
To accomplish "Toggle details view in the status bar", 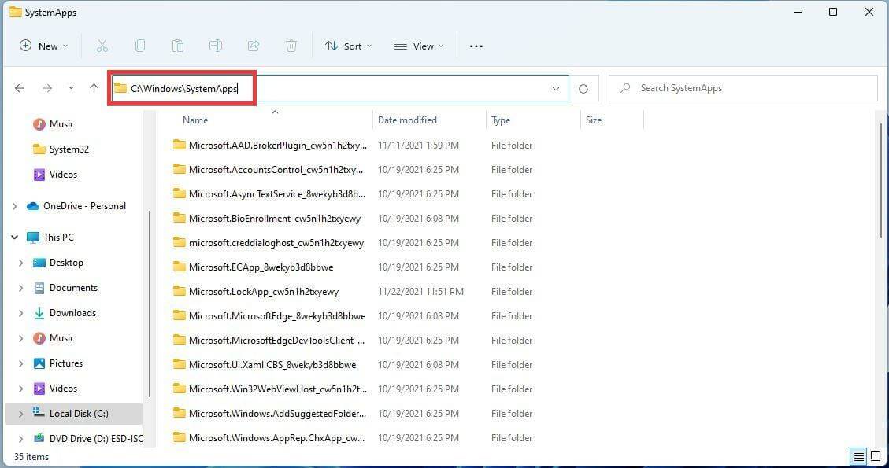I will [858, 456].
